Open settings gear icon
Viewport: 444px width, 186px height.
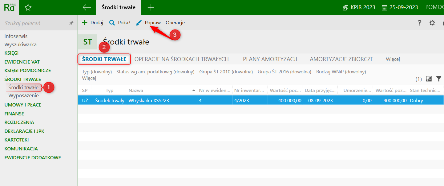click(x=432, y=23)
